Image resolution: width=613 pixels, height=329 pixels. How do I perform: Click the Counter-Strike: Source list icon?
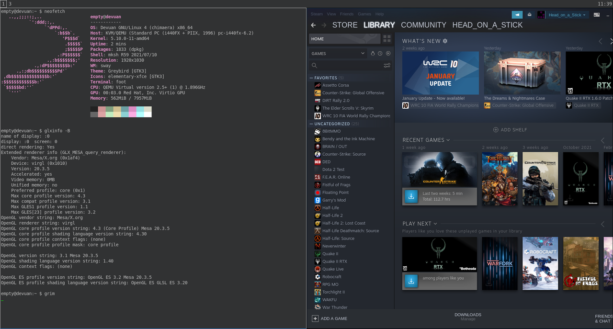coord(318,154)
